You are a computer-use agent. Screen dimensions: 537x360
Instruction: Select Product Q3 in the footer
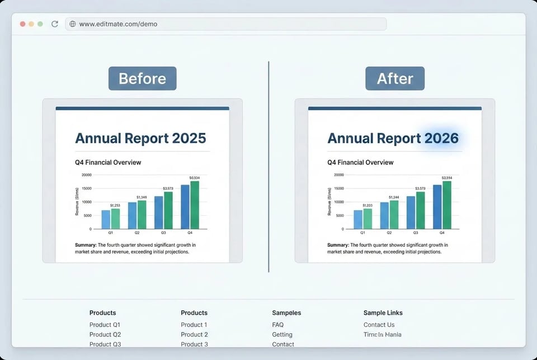105,344
